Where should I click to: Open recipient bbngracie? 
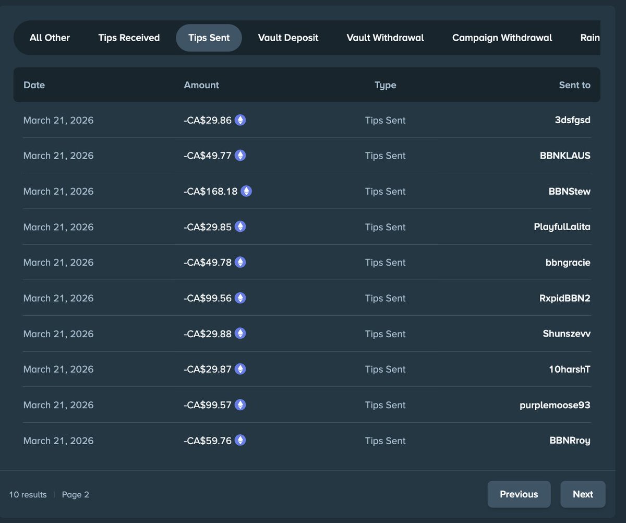[x=568, y=263]
